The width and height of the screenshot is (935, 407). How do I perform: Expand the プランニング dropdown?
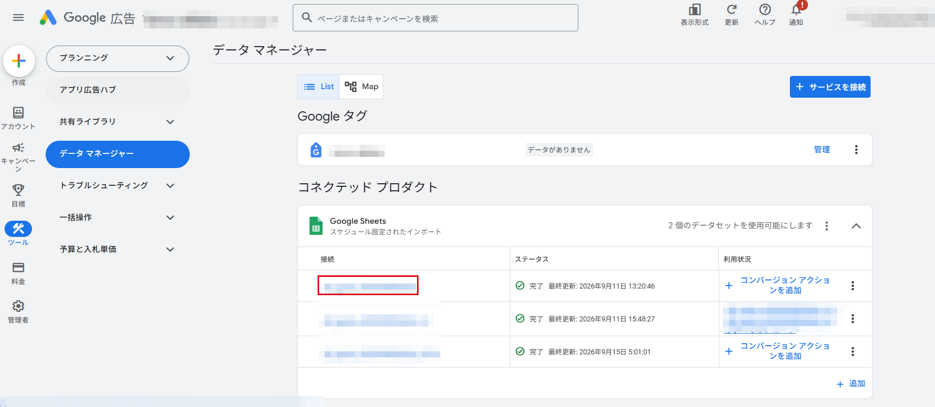click(x=118, y=58)
